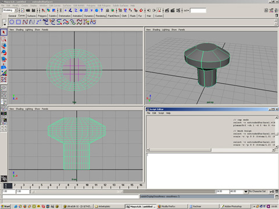Open the Rendering shelf tab

coord(101,16)
